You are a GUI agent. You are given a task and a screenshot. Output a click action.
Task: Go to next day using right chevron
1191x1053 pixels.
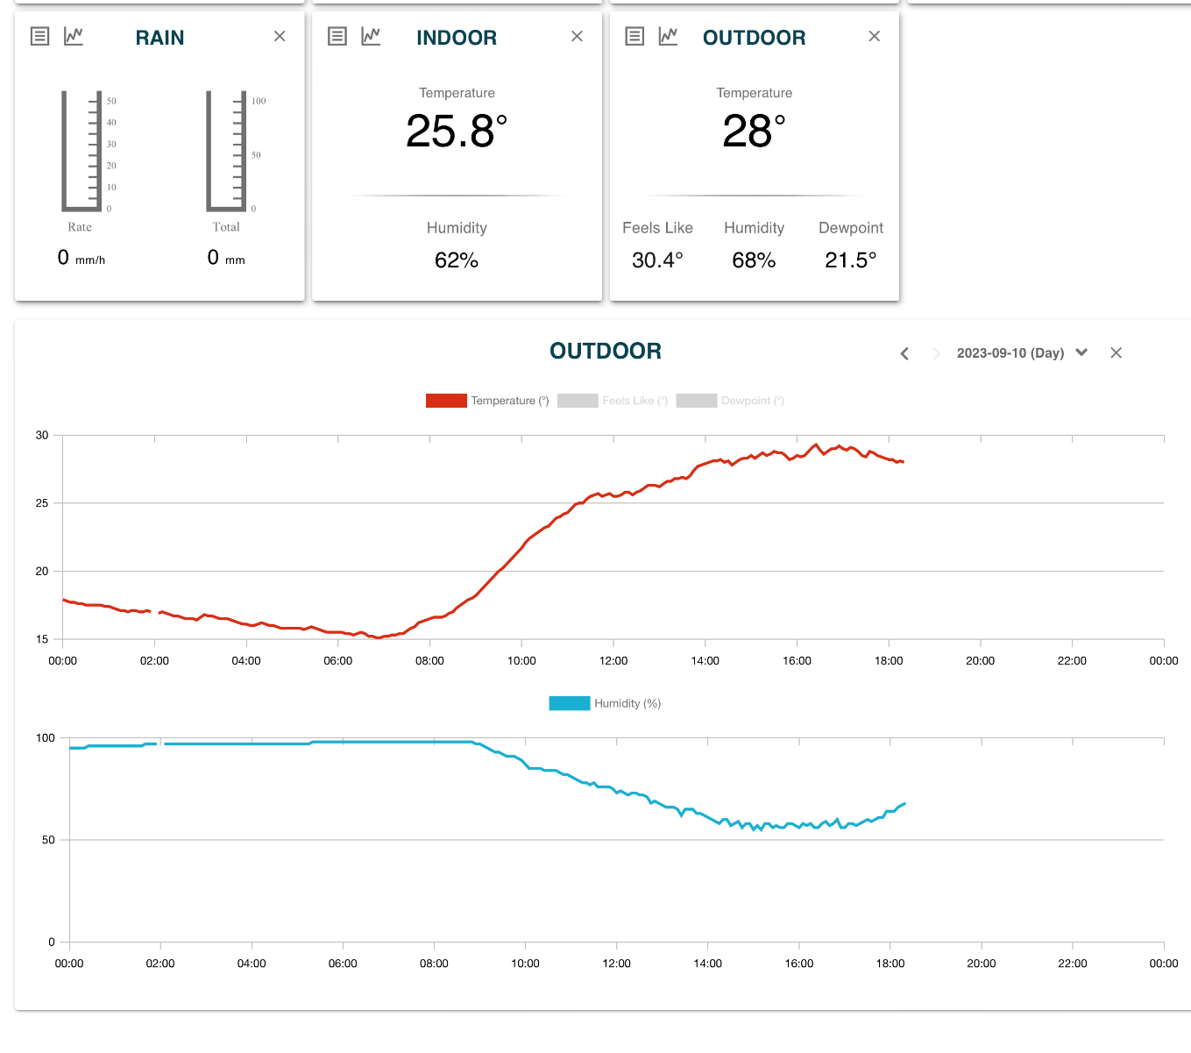[936, 353]
